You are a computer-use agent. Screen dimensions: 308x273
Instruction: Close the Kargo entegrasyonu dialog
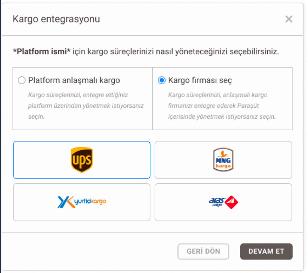(x=289, y=19)
